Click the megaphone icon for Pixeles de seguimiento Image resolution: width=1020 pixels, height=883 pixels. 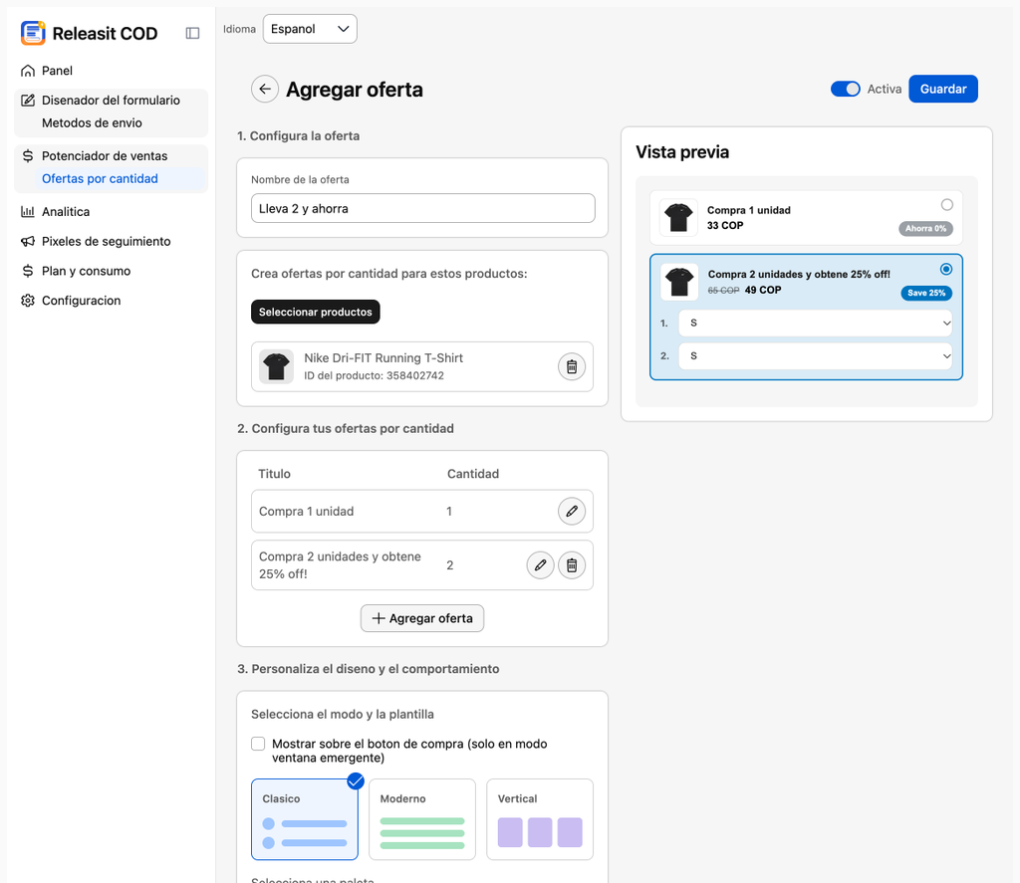point(27,241)
